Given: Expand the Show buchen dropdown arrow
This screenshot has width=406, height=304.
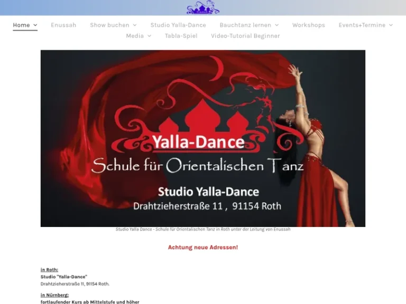Looking at the screenshot, I should pyautogui.click(x=135, y=25).
